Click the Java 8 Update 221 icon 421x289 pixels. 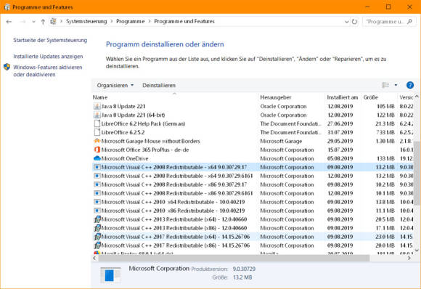97,106
